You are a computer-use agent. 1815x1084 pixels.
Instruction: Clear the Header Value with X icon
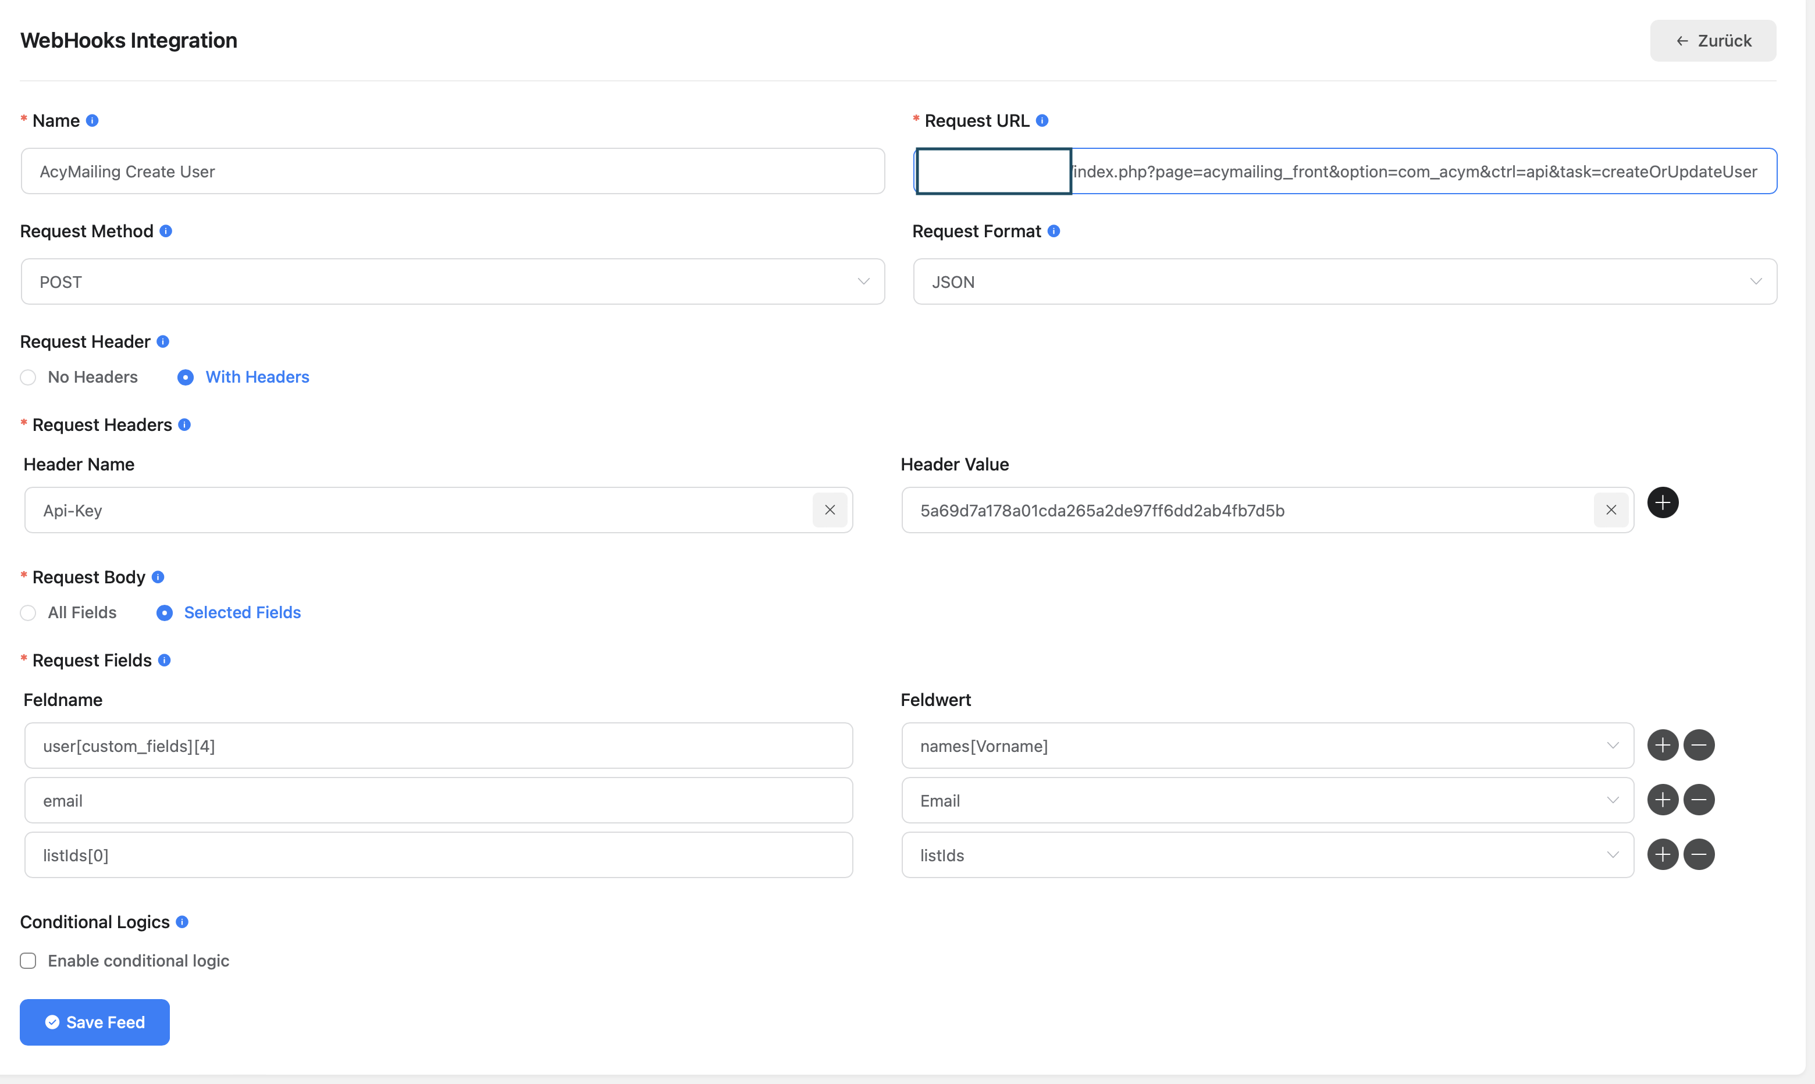point(1610,510)
